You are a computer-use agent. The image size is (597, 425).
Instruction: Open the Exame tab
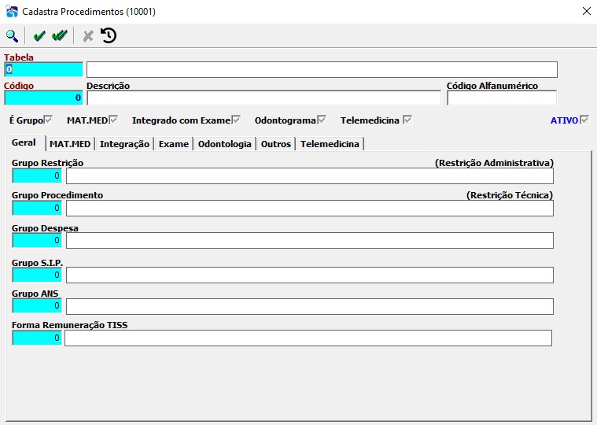point(174,144)
